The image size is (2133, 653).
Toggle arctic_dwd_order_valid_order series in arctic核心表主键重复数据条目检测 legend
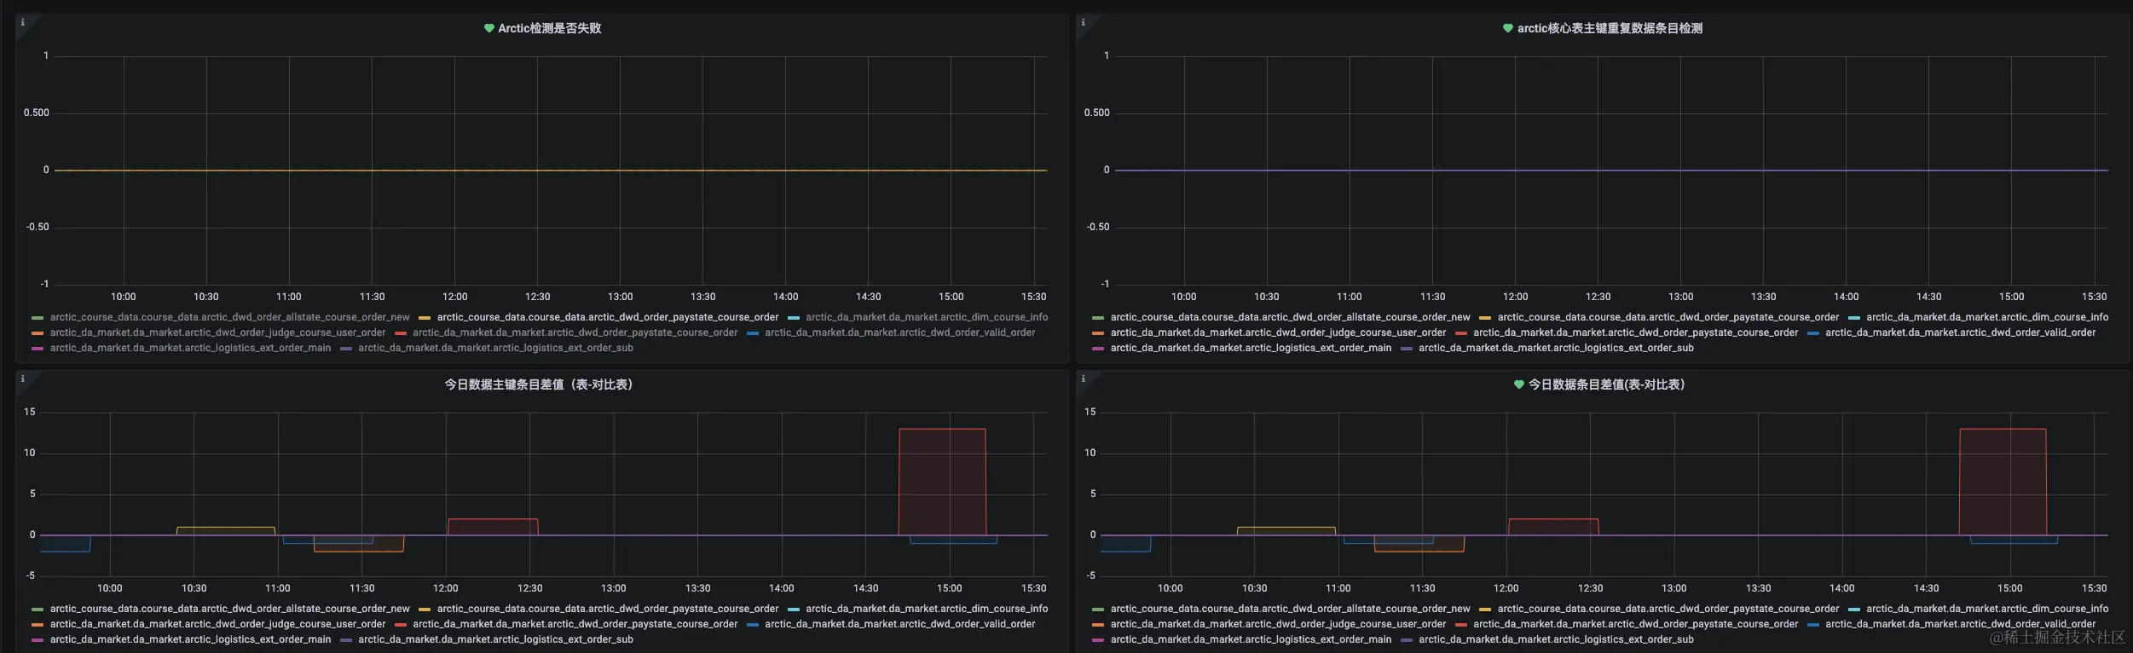click(x=1960, y=332)
